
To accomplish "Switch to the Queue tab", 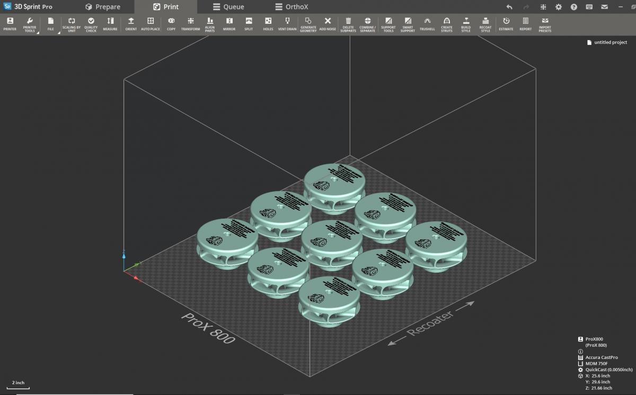I will click(x=228, y=7).
